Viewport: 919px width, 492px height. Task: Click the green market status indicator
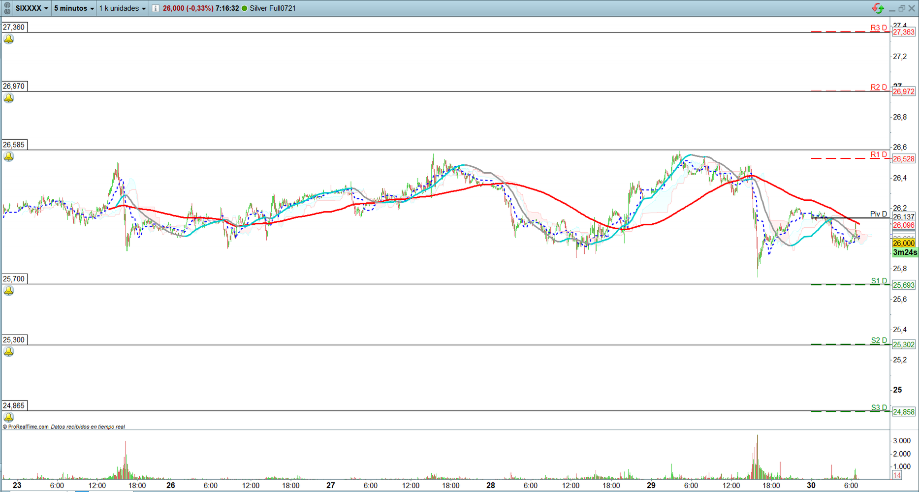(x=244, y=8)
